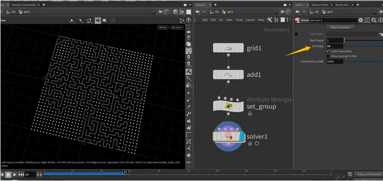Open the Tools menu in network editor
This screenshot has height=181, width=383.
239,20
